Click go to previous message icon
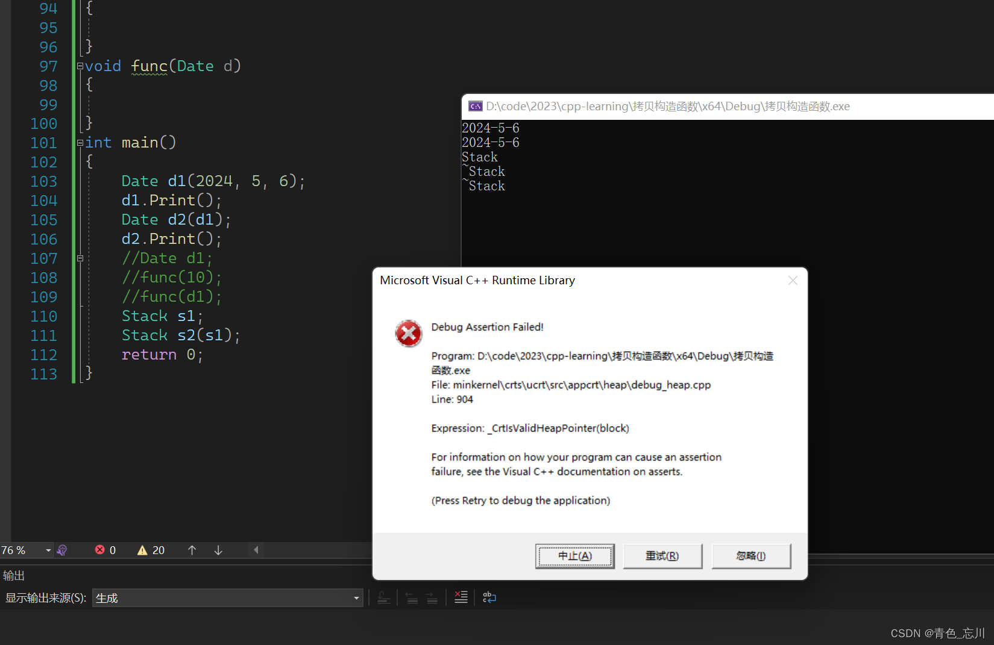Viewport: 994px width, 645px height. click(412, 598)
